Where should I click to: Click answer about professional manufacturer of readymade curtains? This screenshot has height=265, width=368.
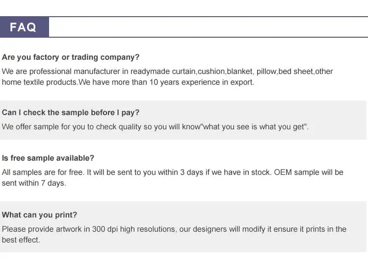pos(167,77)
